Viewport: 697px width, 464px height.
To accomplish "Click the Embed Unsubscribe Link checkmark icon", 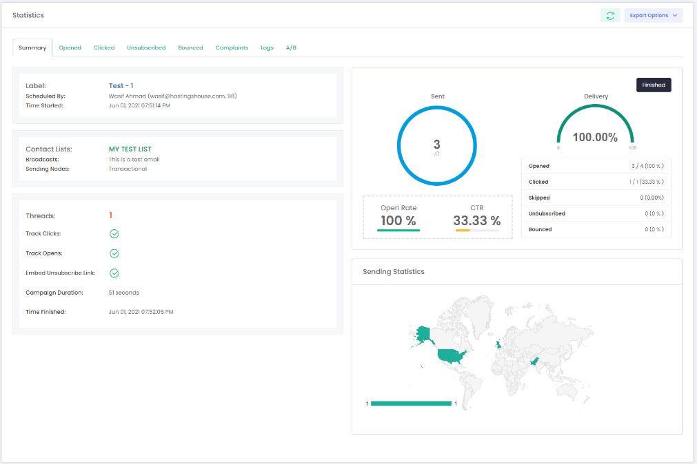I will pos(114,273).
